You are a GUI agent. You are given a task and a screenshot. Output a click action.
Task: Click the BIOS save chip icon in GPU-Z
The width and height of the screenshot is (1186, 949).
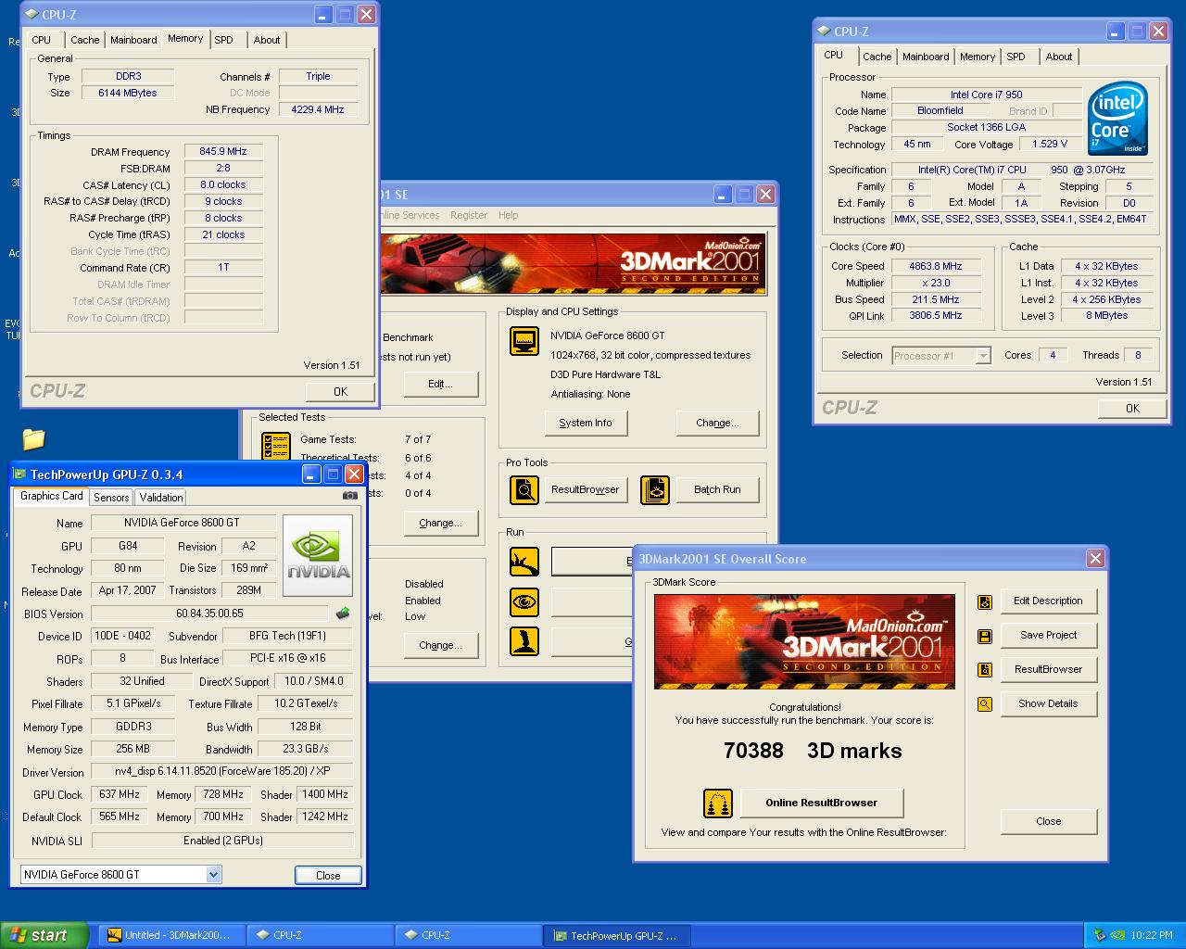(x=343, y=613)
